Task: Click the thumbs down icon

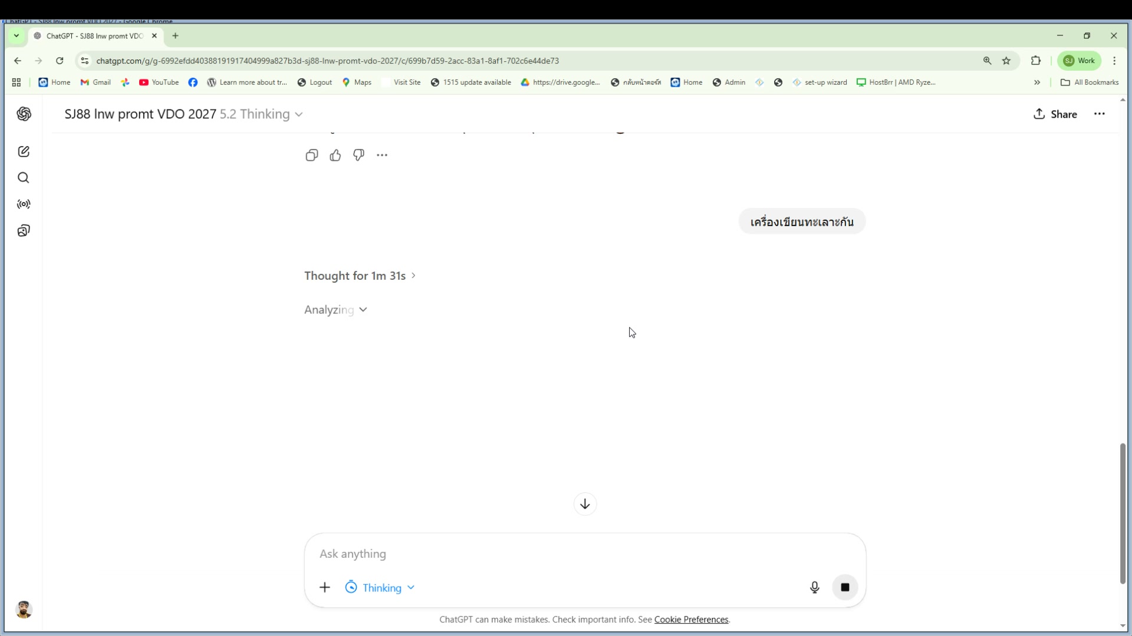Action: pyautogui.click(x=358, y=155)
